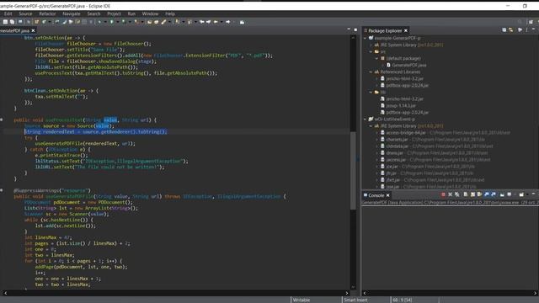The height and width of the screenshot is (303, 539).
Task: Click the Open Perspective icon at top right
Action: (x=531, y=22)
